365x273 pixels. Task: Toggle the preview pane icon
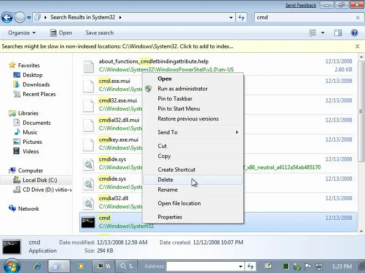tap(338, 33)
